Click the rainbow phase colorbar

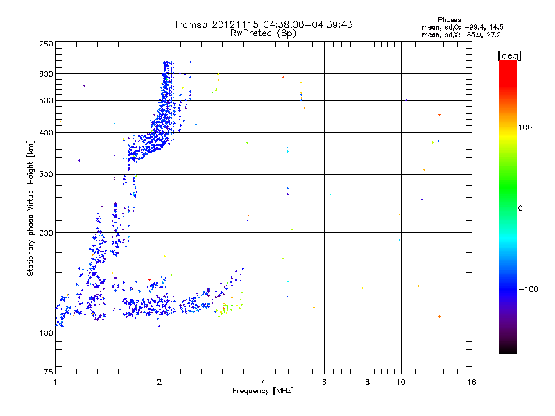(x=508, y=207)
